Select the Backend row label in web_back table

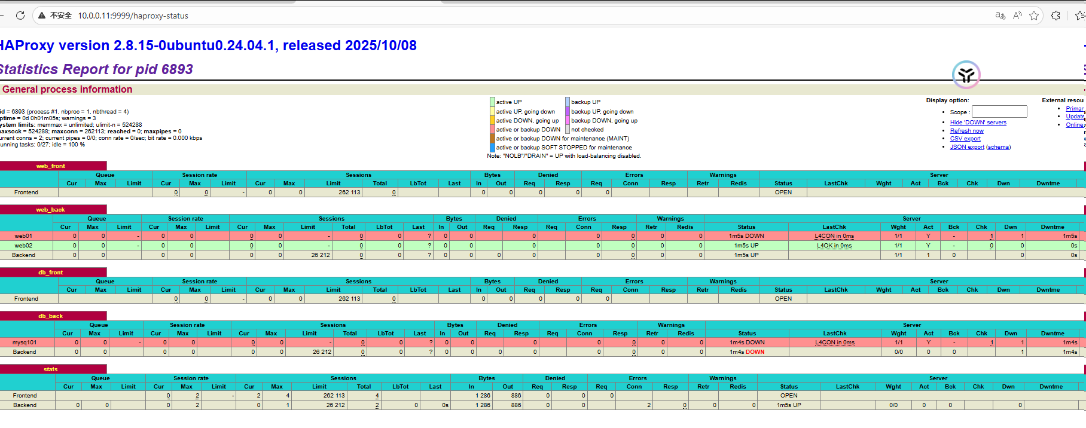pyautogui.click(x=24, y=255)
